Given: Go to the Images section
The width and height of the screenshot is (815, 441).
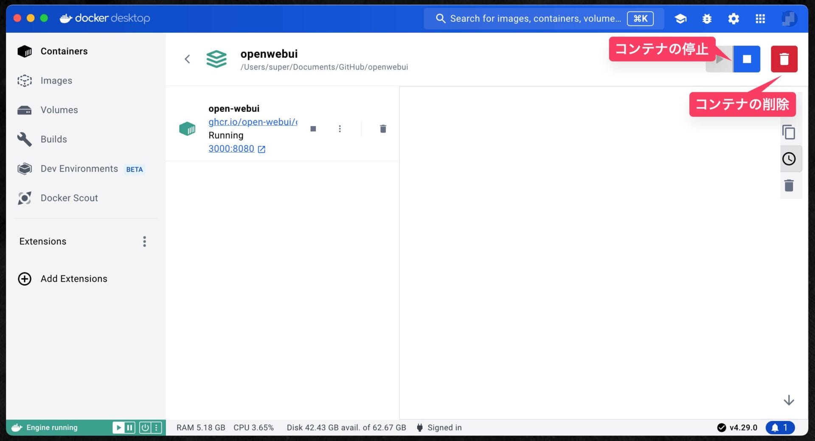Looking at the screenshot, I should [56, 81].
